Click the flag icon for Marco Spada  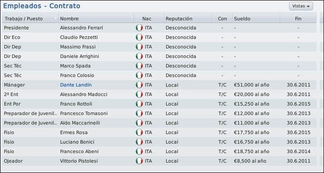[x=139, y=66]
